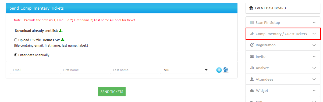Viewport: 323px width, 102px height.
Task: Add another guest row with plus icon
Action: pos(219,70)
